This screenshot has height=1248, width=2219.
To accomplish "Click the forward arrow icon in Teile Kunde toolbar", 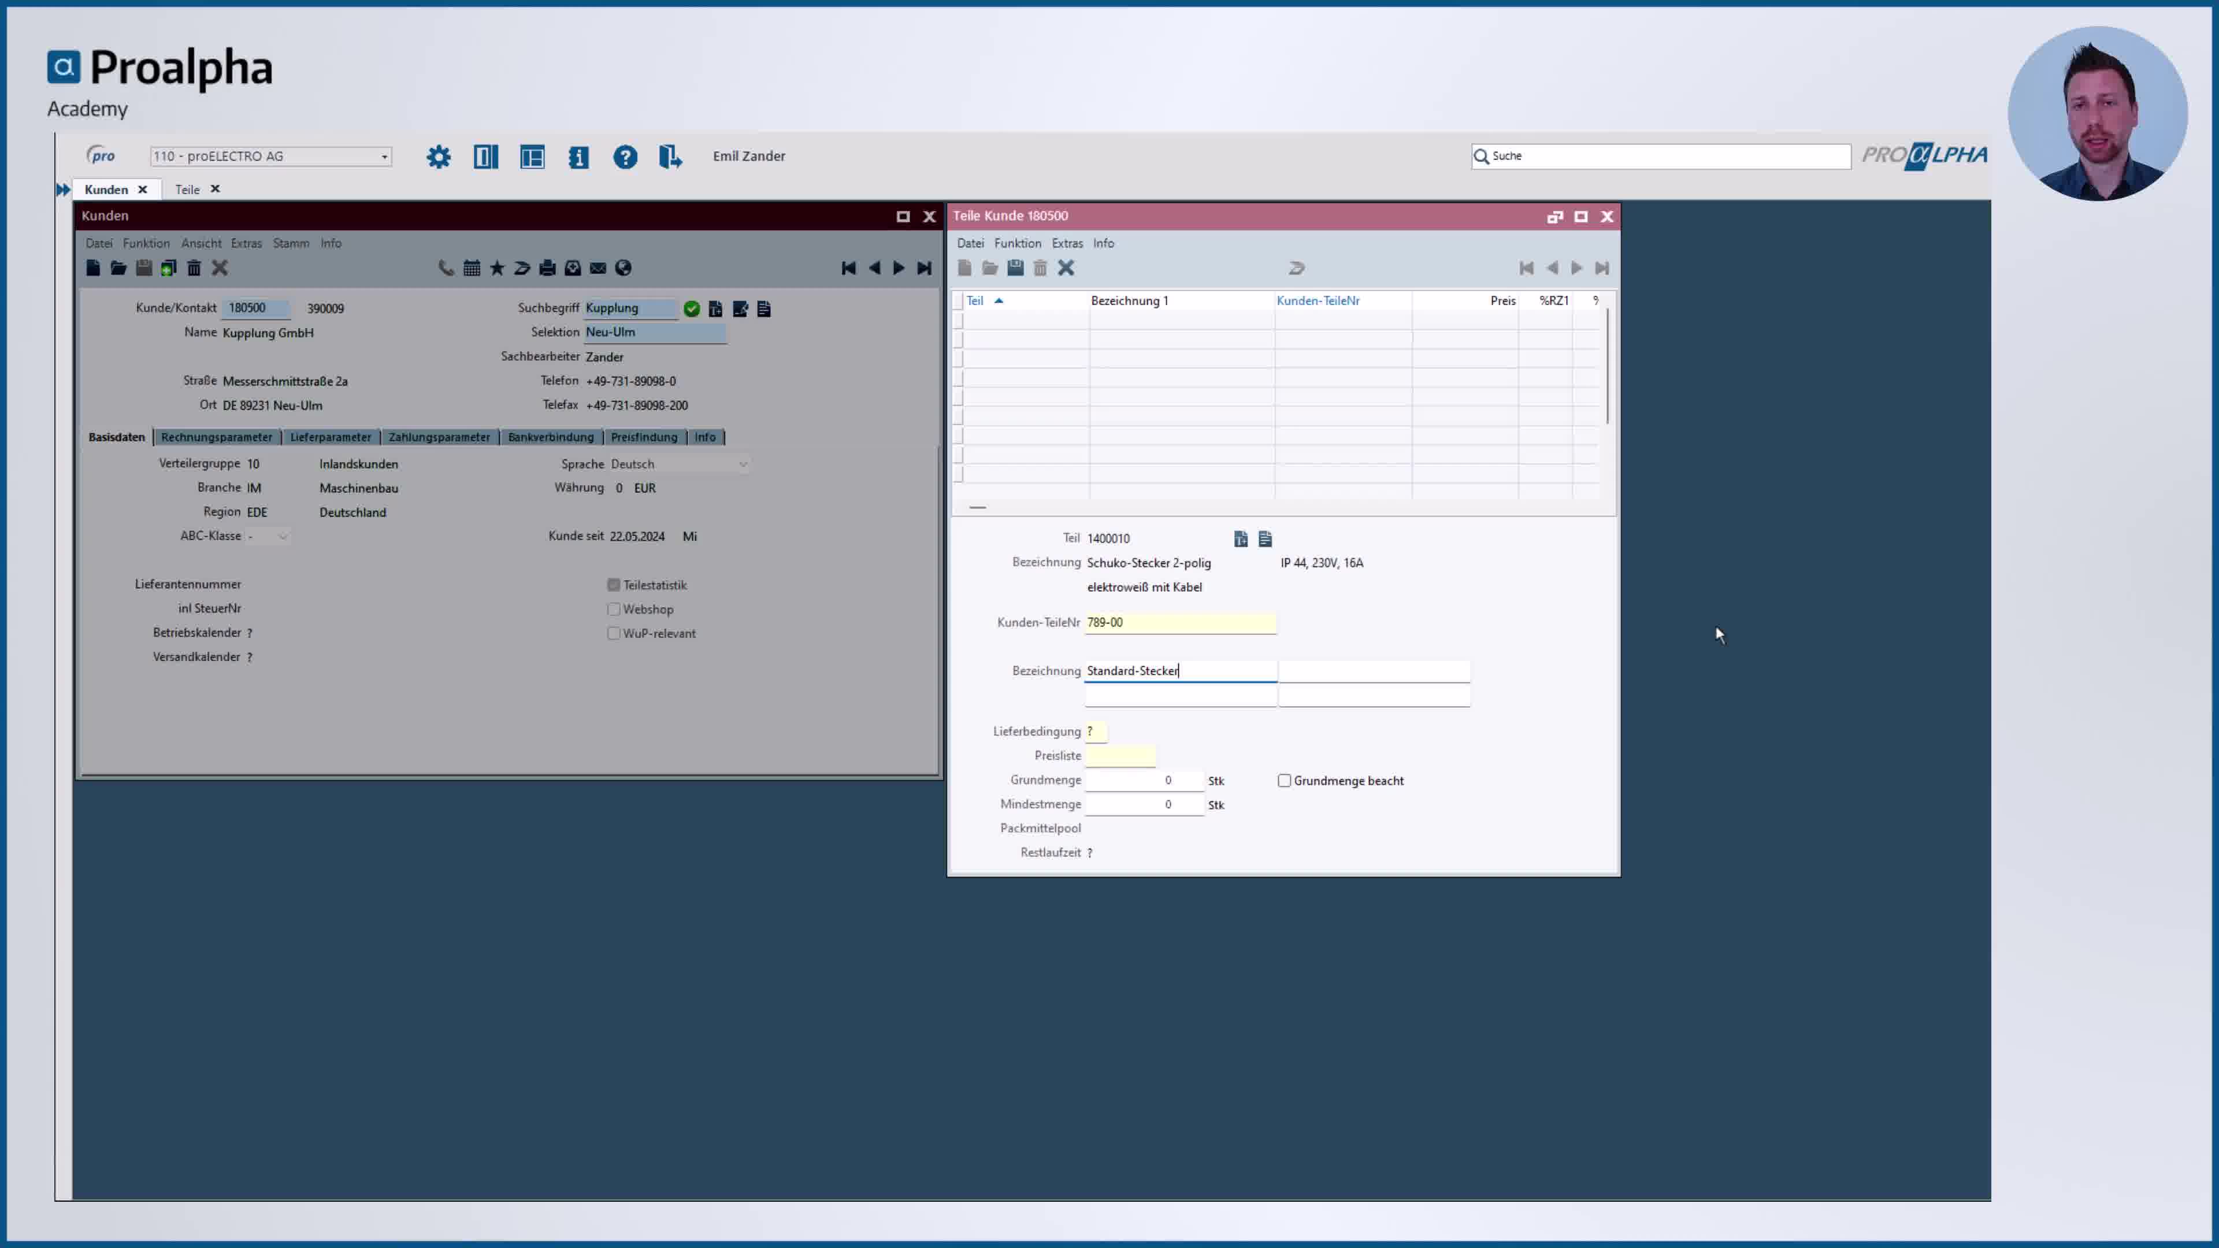I will tap(1296, 269).
